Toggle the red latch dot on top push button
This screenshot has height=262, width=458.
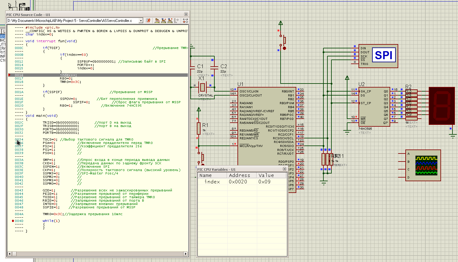pyautogui.click(x=284, y=48)
